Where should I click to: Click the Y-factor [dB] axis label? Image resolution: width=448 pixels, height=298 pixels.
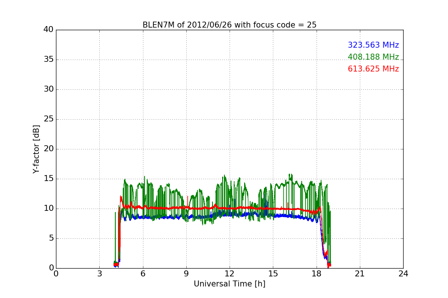point(36,149)
